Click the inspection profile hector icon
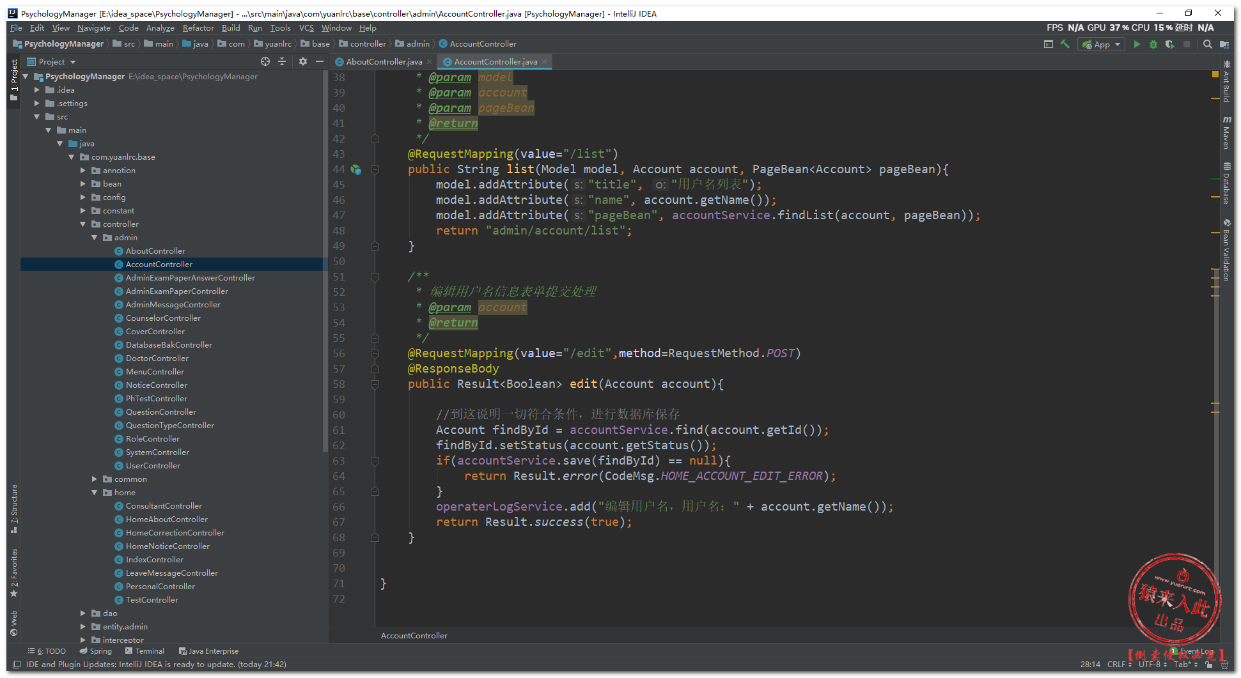1241x678 pixels. [x=1224, y=665]
